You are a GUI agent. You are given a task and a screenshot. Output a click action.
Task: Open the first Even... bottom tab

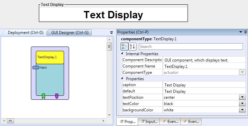point(170,122)
